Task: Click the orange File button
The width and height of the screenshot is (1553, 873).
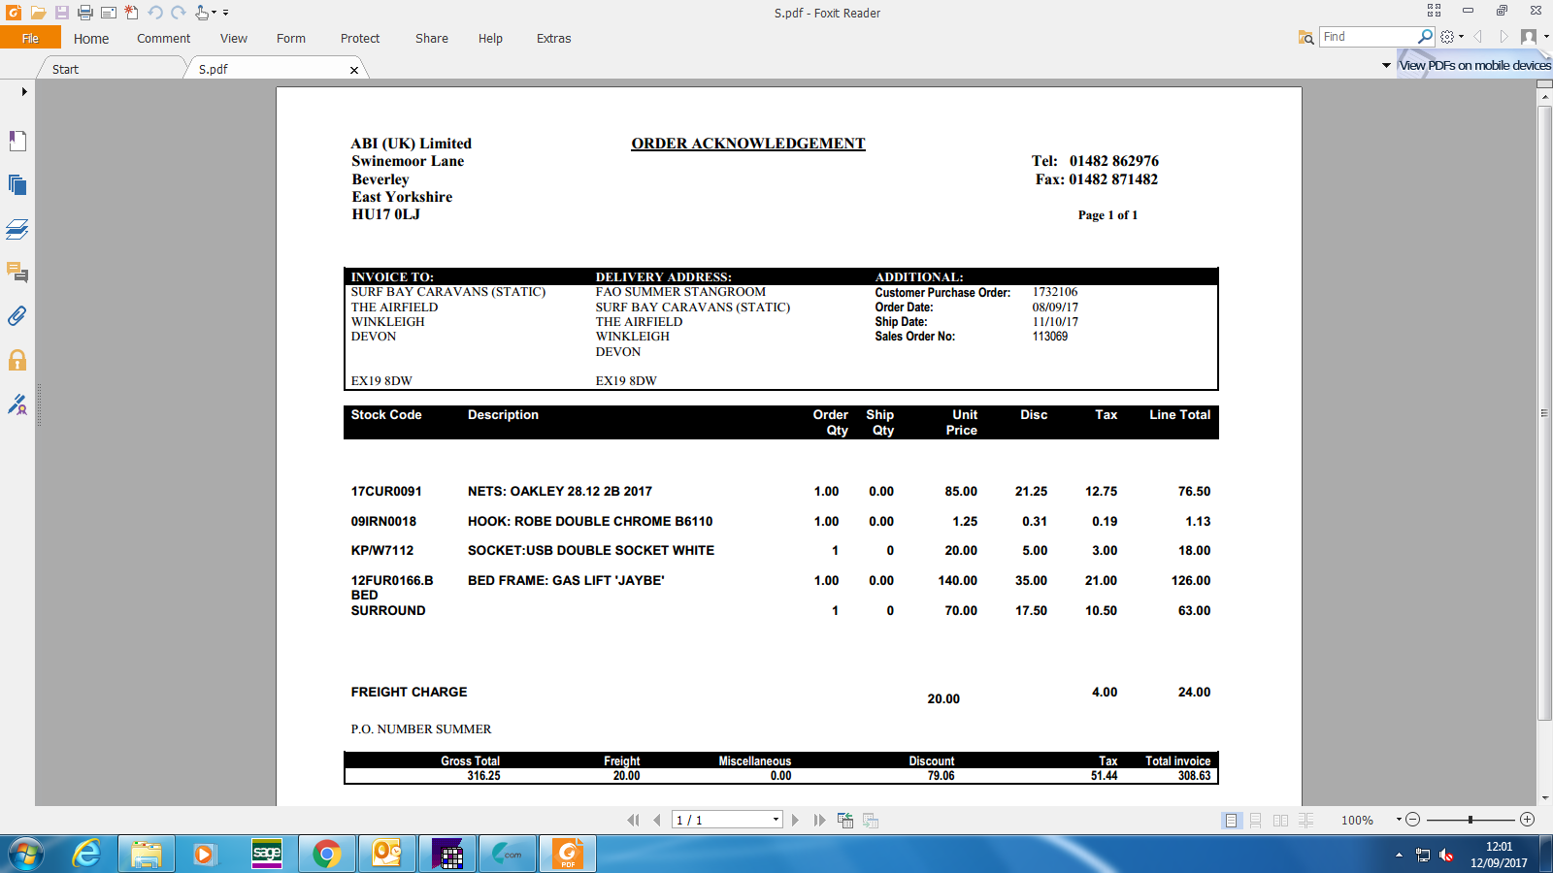Action: (x=30, y=38)
